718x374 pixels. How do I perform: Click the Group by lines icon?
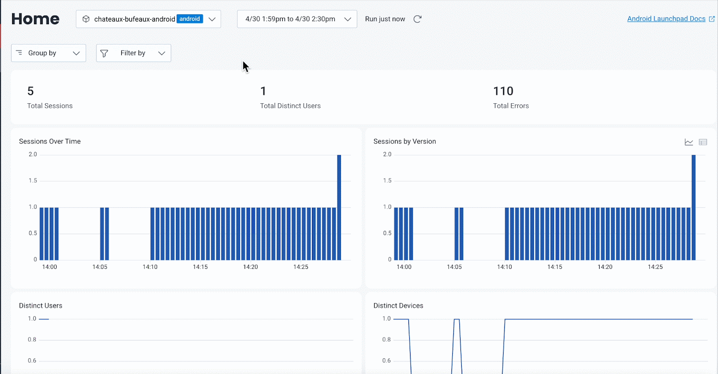19,53
